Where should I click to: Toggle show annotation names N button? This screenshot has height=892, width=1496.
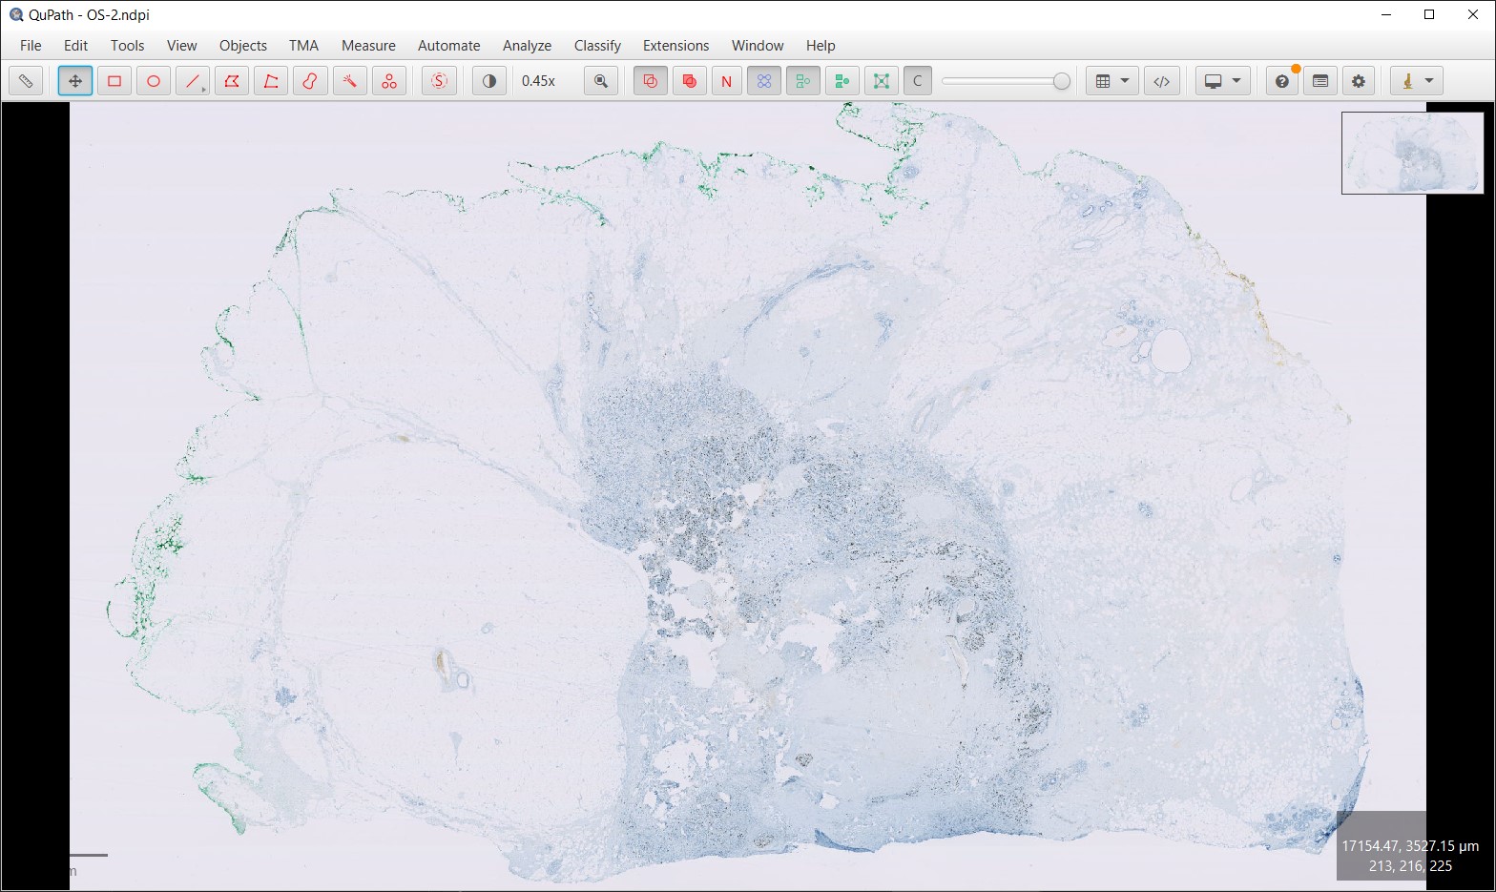point(726,81)
